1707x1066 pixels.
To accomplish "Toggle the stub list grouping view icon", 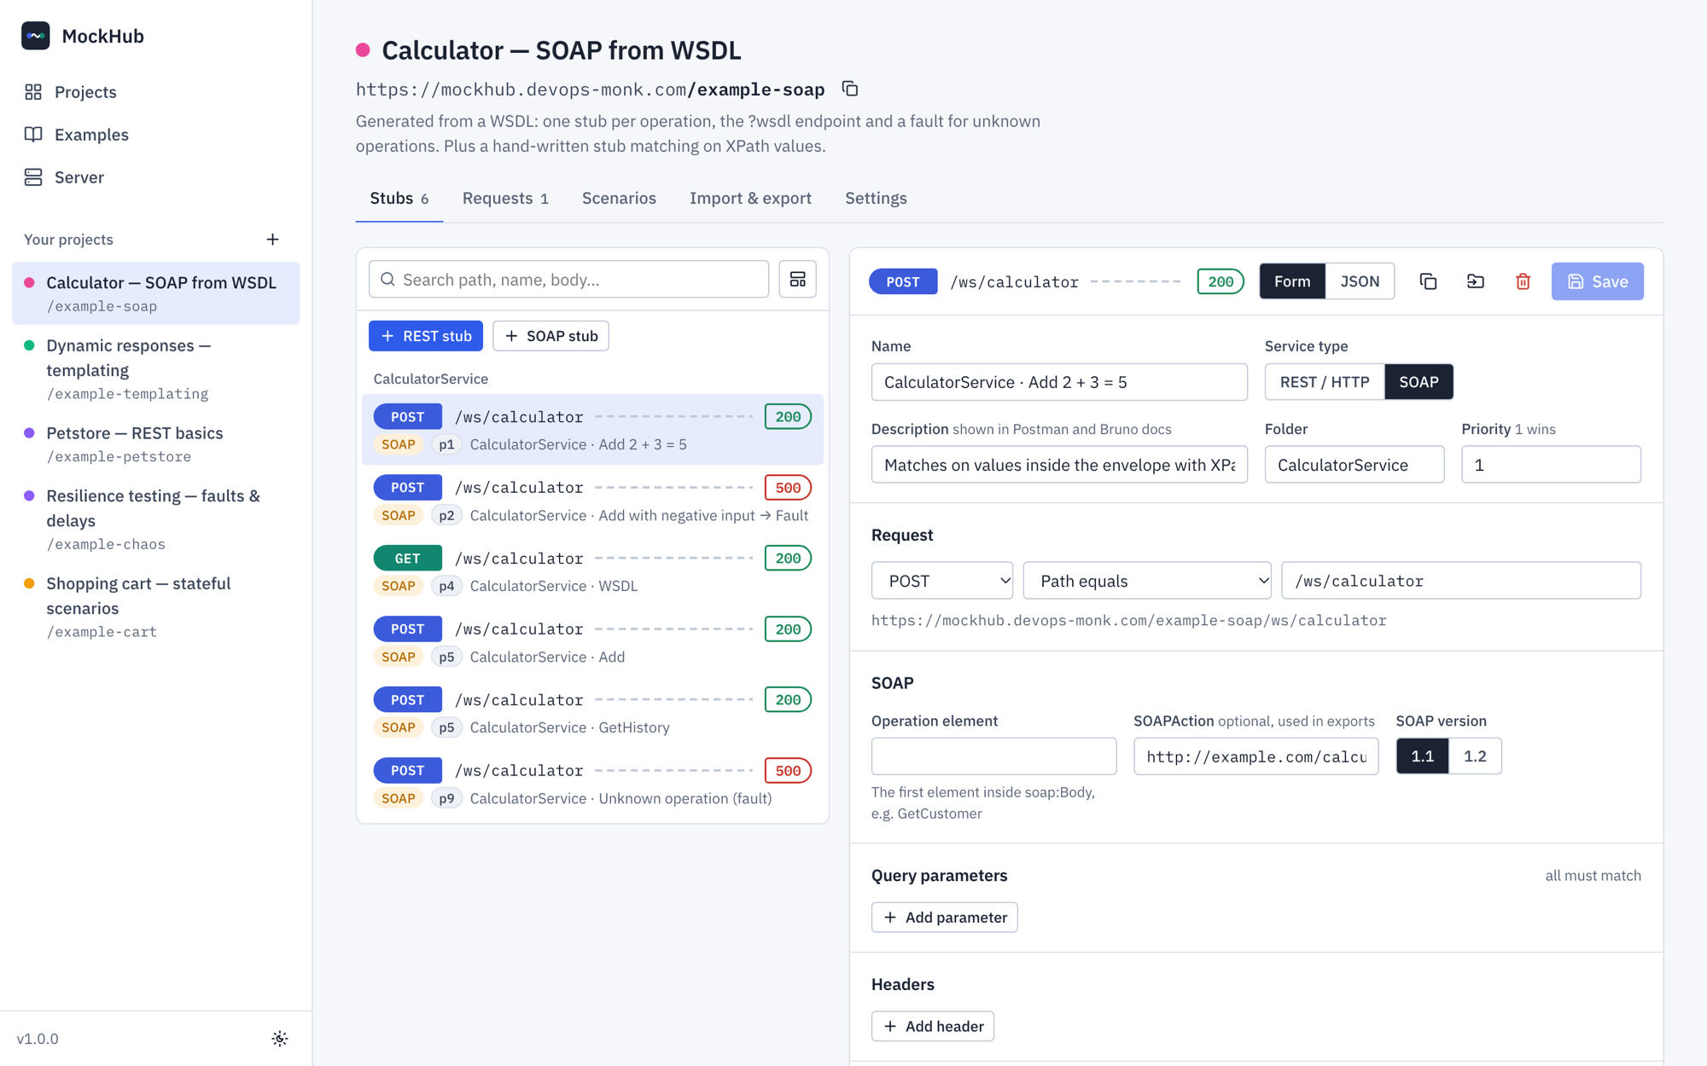I will click(x=798, y=280).
